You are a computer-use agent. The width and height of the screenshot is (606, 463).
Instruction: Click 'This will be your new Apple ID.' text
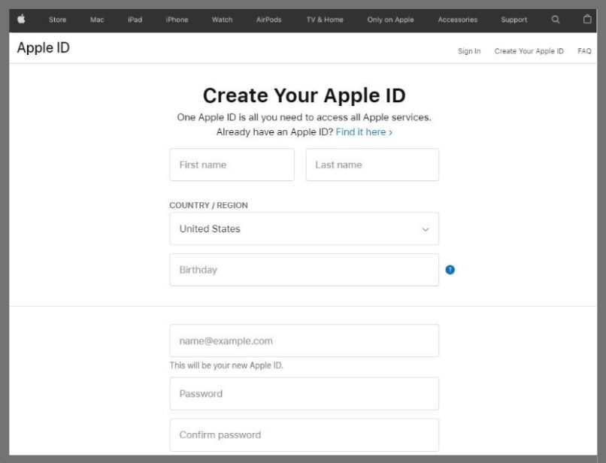point(226,365)
